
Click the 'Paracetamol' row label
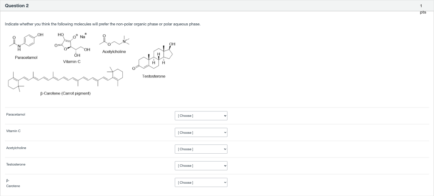[15, 115]
